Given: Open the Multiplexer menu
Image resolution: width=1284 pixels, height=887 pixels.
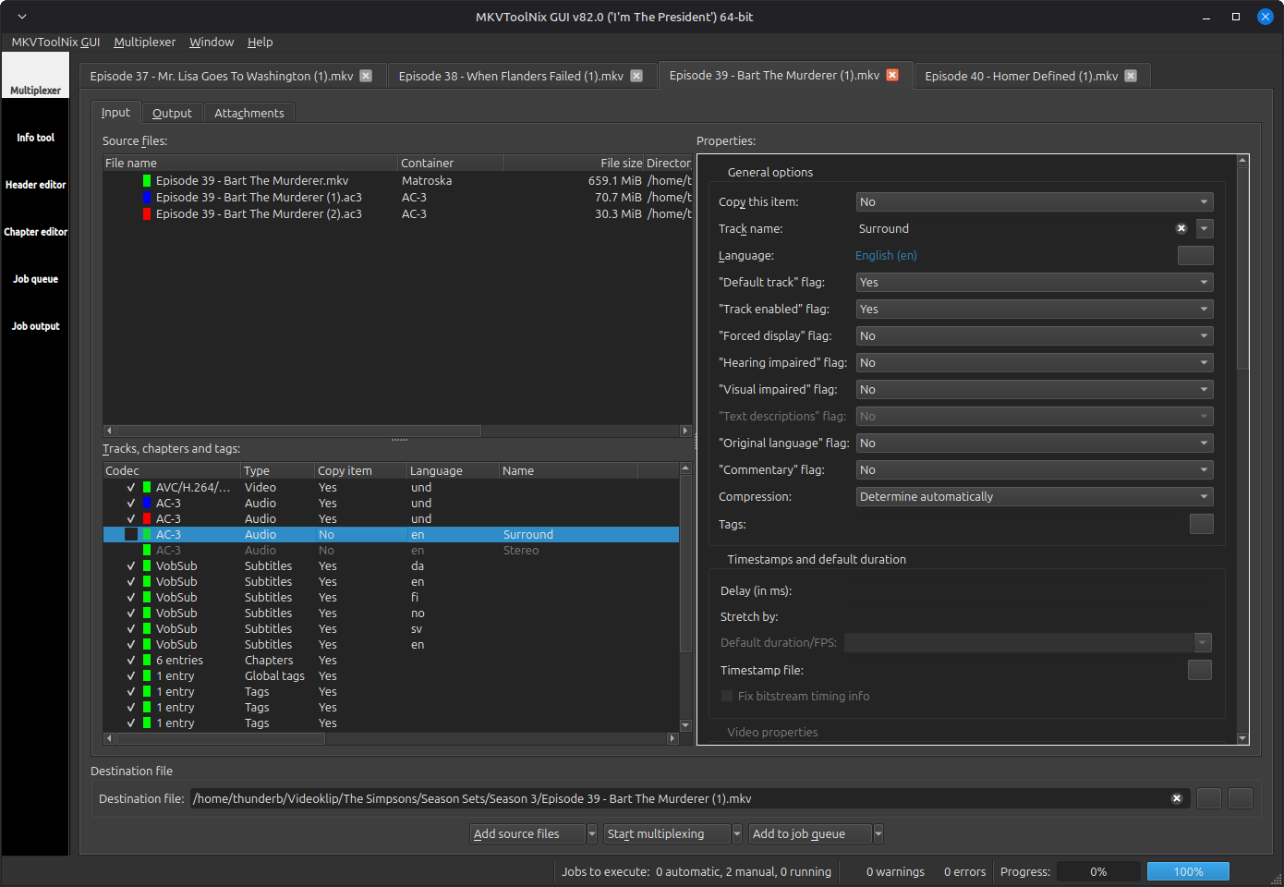Looking at the screenshot, I should point(144,42).
